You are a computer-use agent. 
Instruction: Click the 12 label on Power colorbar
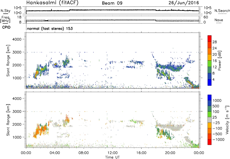click(x=214, y=67)
